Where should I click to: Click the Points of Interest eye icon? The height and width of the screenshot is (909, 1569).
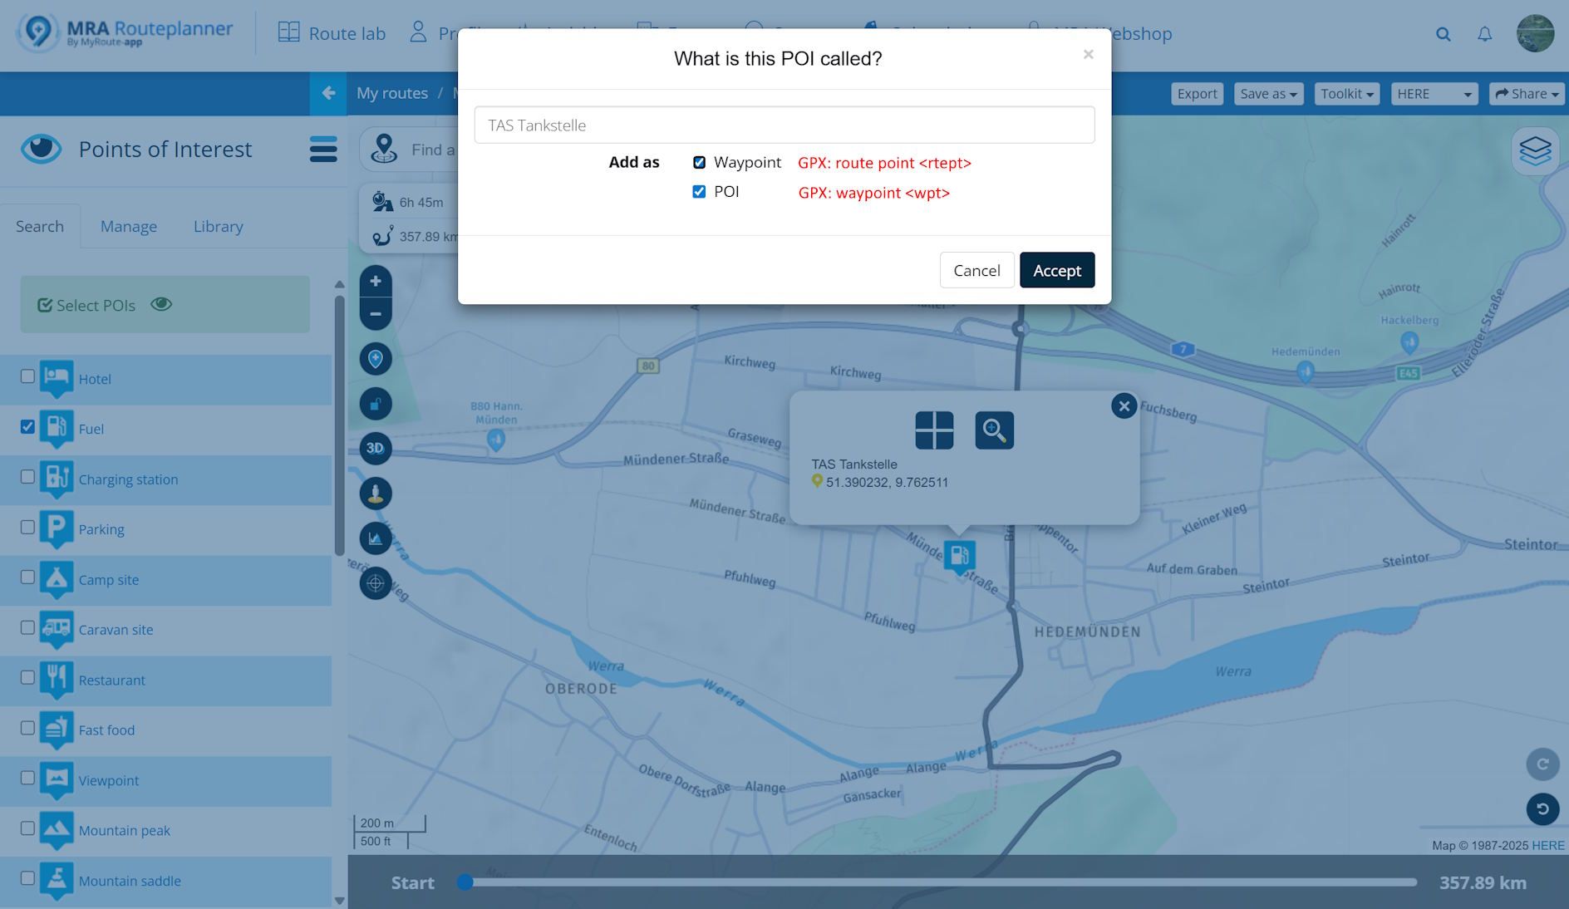pyautogui.click(x=41, y=149)
